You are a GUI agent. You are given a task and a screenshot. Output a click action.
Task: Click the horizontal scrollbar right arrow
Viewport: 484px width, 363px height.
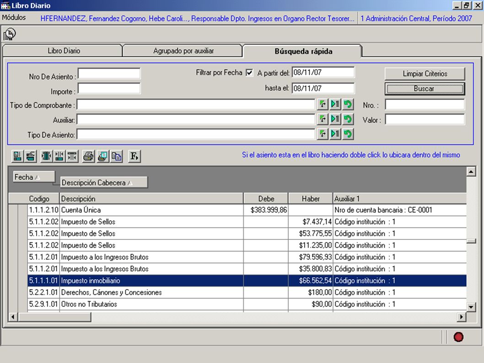(461, 317)
